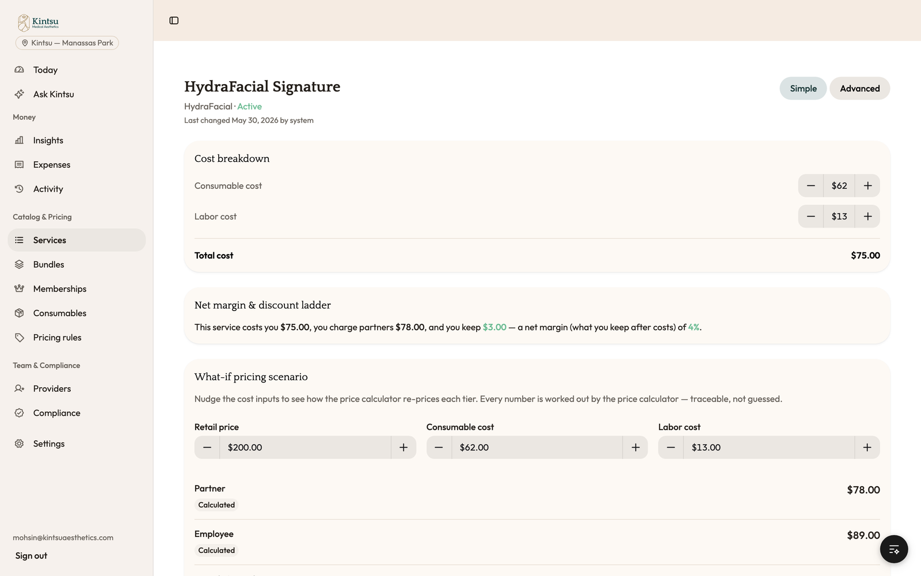Open Settings page
The image size is (921, 576).
tap(77, 444)
